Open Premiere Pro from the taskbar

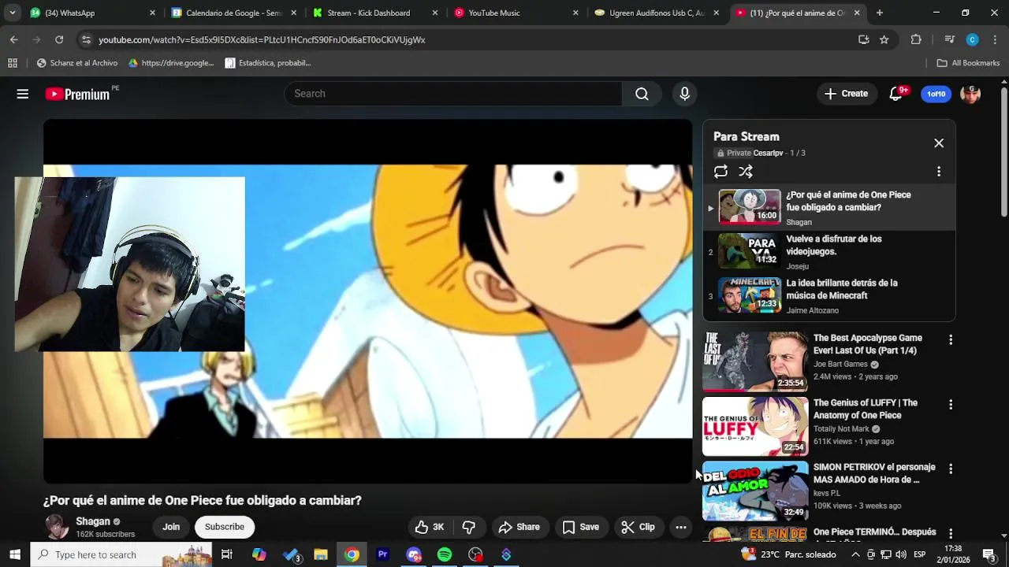383,554
